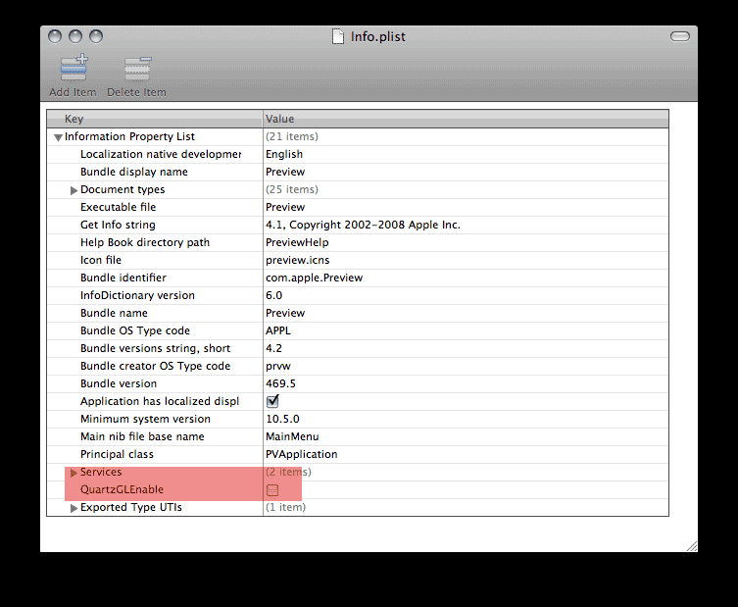
Task: Click the Value column header
Action: point(466,119)
